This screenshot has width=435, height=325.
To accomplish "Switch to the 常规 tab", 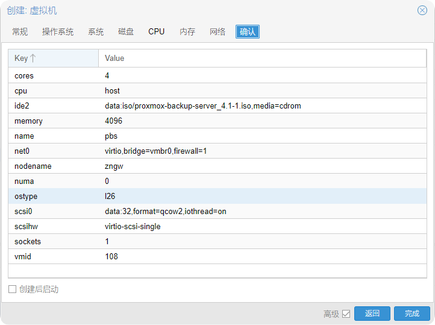I will pyautogui.click(x=20, y=32).
